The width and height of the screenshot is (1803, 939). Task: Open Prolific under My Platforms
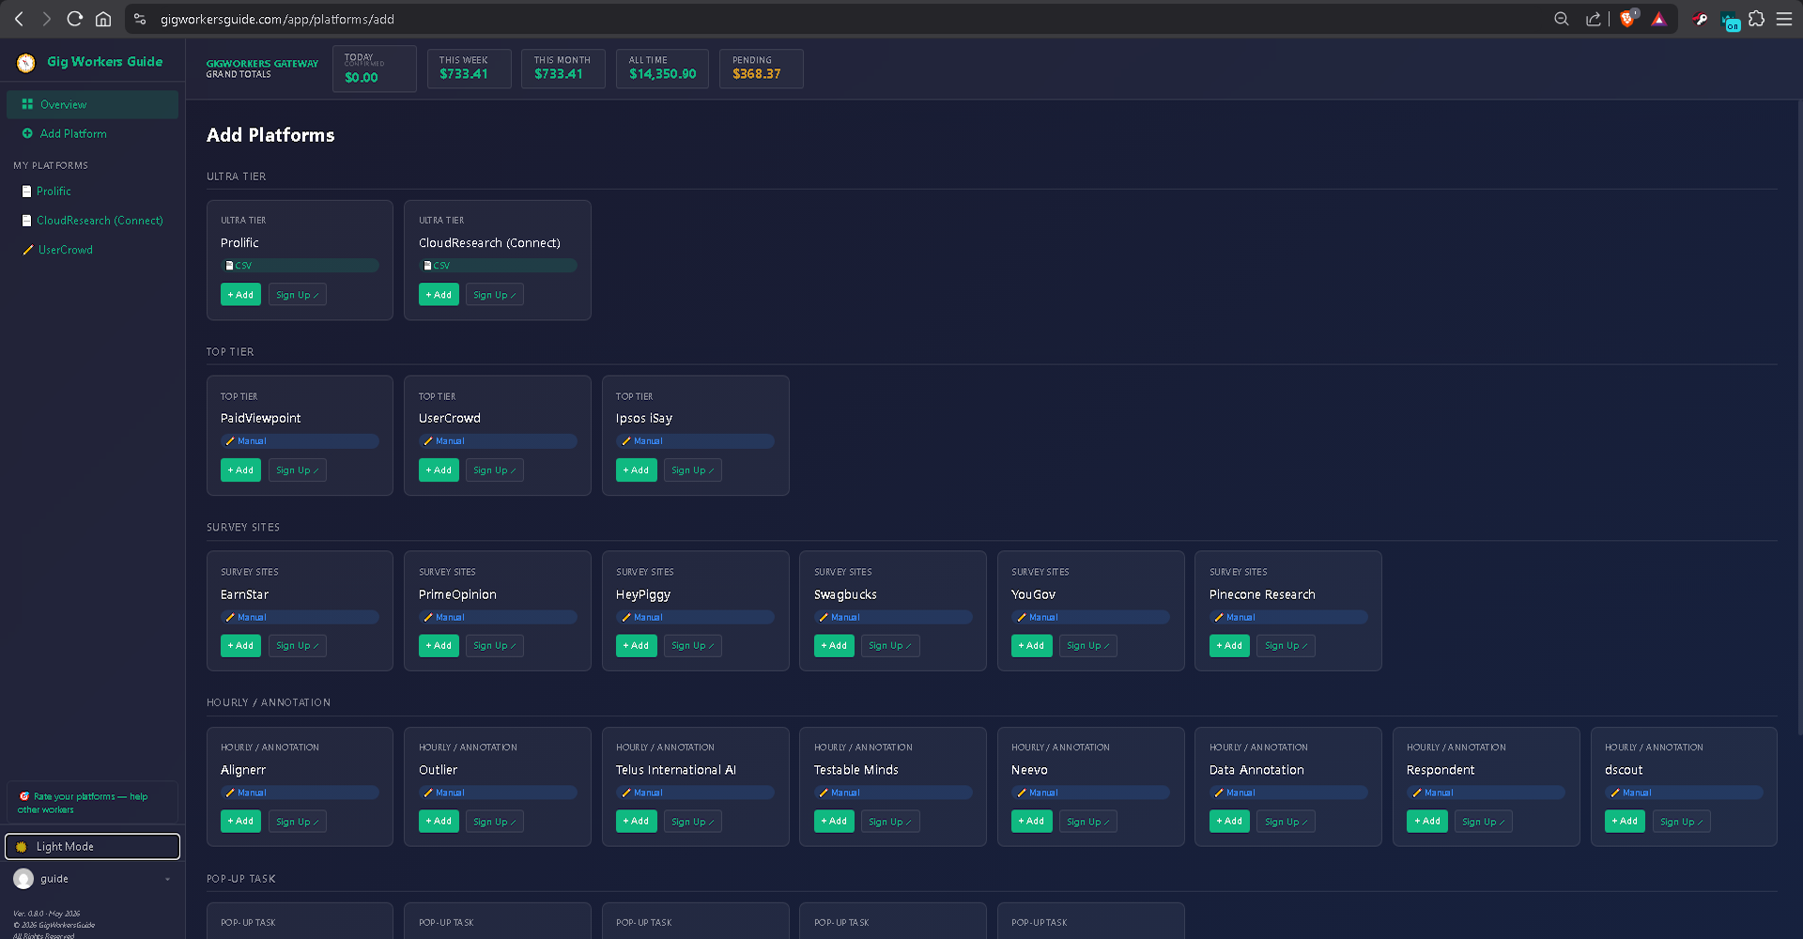click(92, 192)
